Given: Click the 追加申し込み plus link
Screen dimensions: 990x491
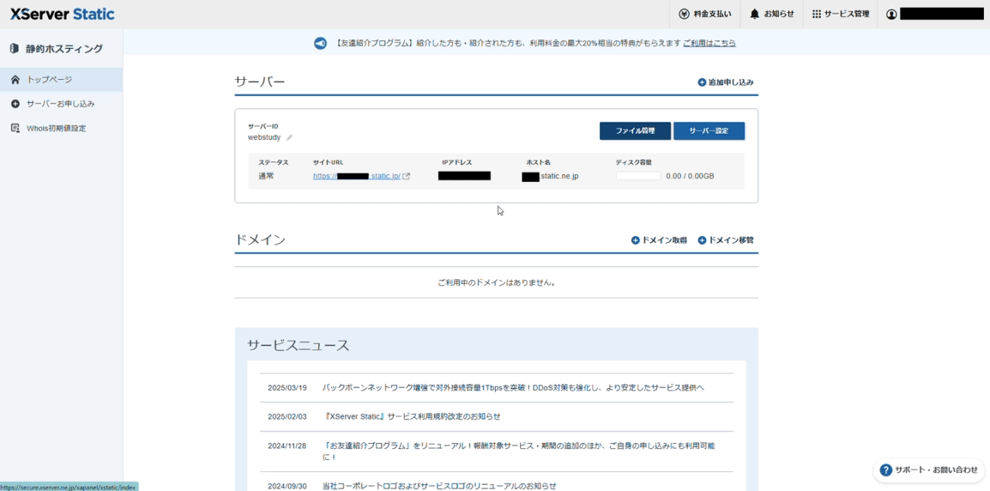Looking at the screenshot, I should click(726, 82).
